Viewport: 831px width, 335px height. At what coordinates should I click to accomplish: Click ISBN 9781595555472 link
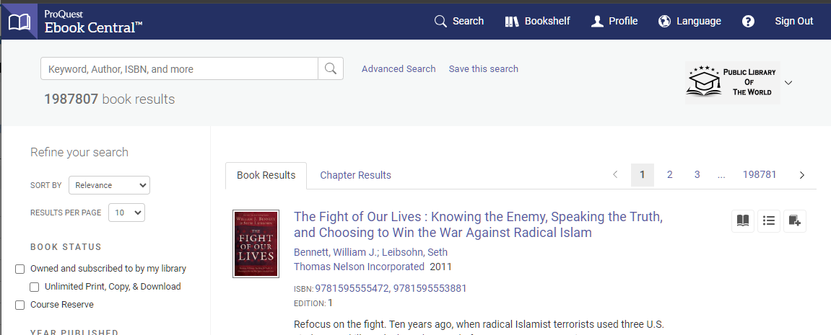point(352,288)
